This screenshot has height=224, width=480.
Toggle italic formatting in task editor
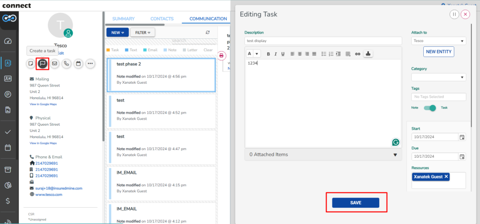276,54
